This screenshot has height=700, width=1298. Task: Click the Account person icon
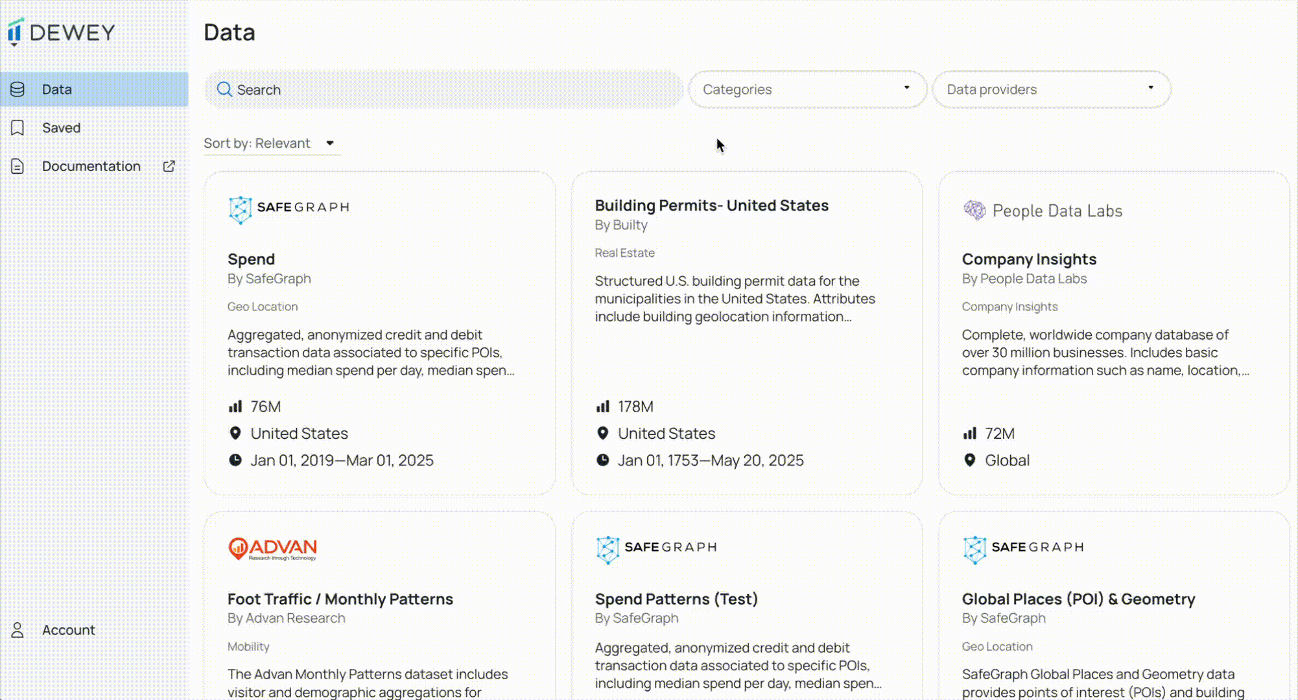click(18, 630)
